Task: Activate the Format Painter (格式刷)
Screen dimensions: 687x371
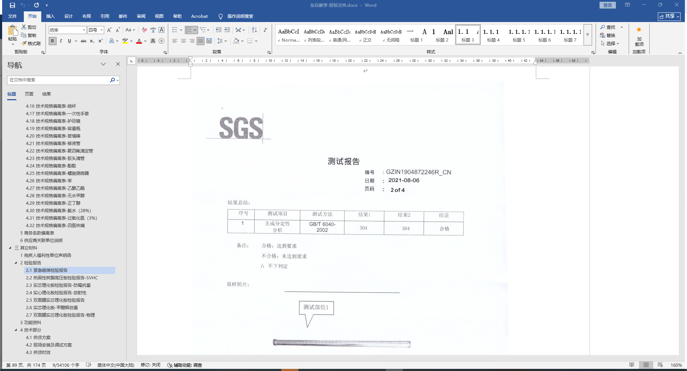Action: (31, 43)
